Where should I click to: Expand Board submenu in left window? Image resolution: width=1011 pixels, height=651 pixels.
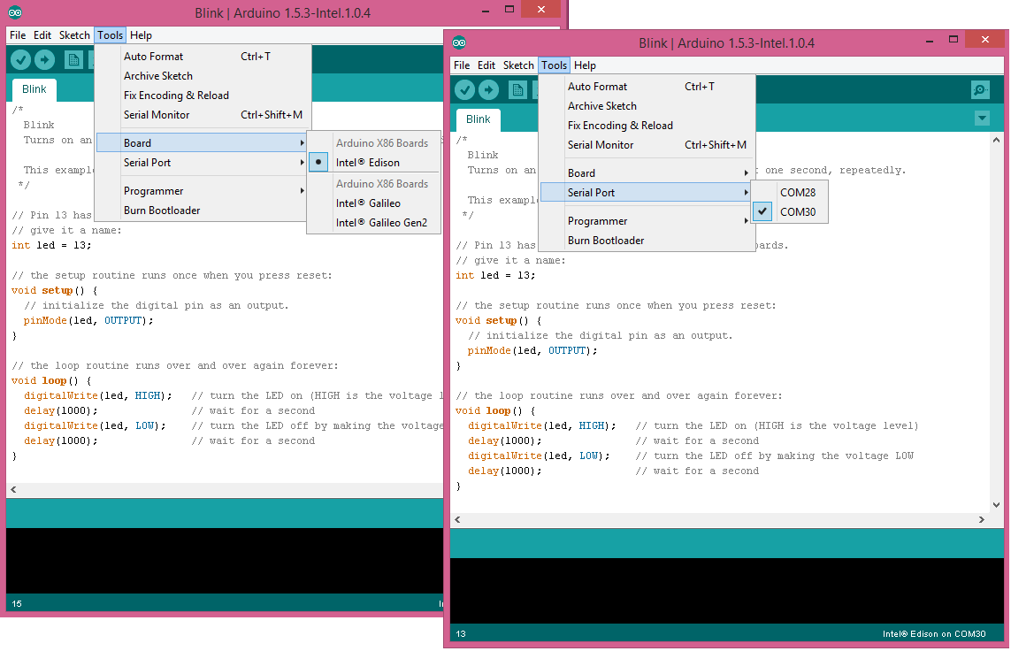[201, 143]
